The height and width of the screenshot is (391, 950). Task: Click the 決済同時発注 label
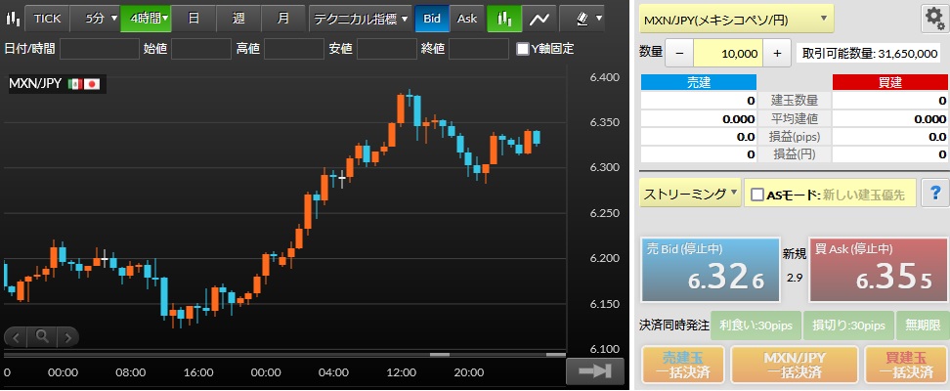(673, 326)
